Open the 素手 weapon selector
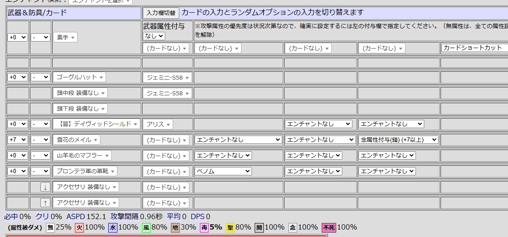Viewport: 508px width, 237px height. click(65, 38)
